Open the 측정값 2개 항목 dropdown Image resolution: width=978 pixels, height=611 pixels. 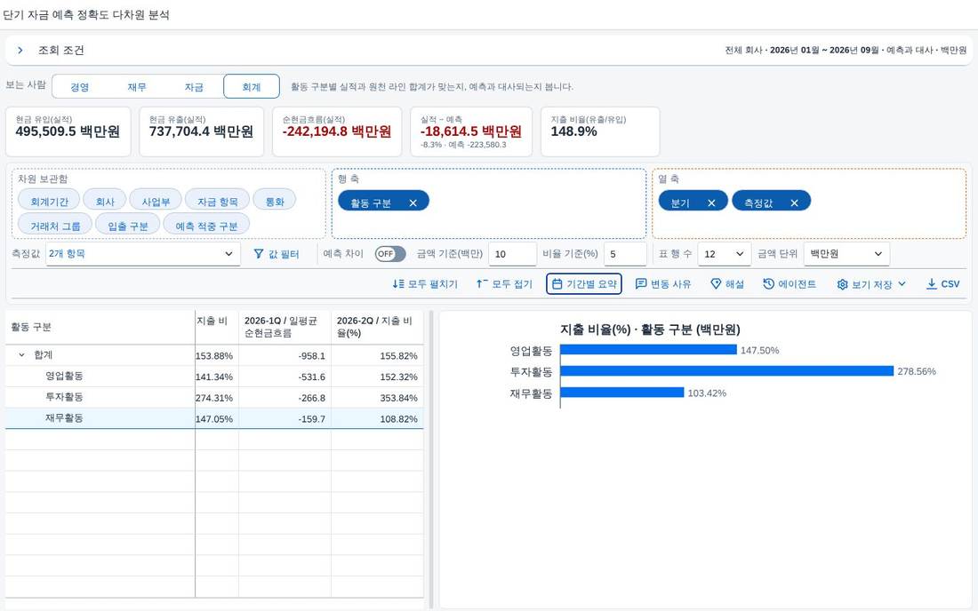[x=143, y=253]
